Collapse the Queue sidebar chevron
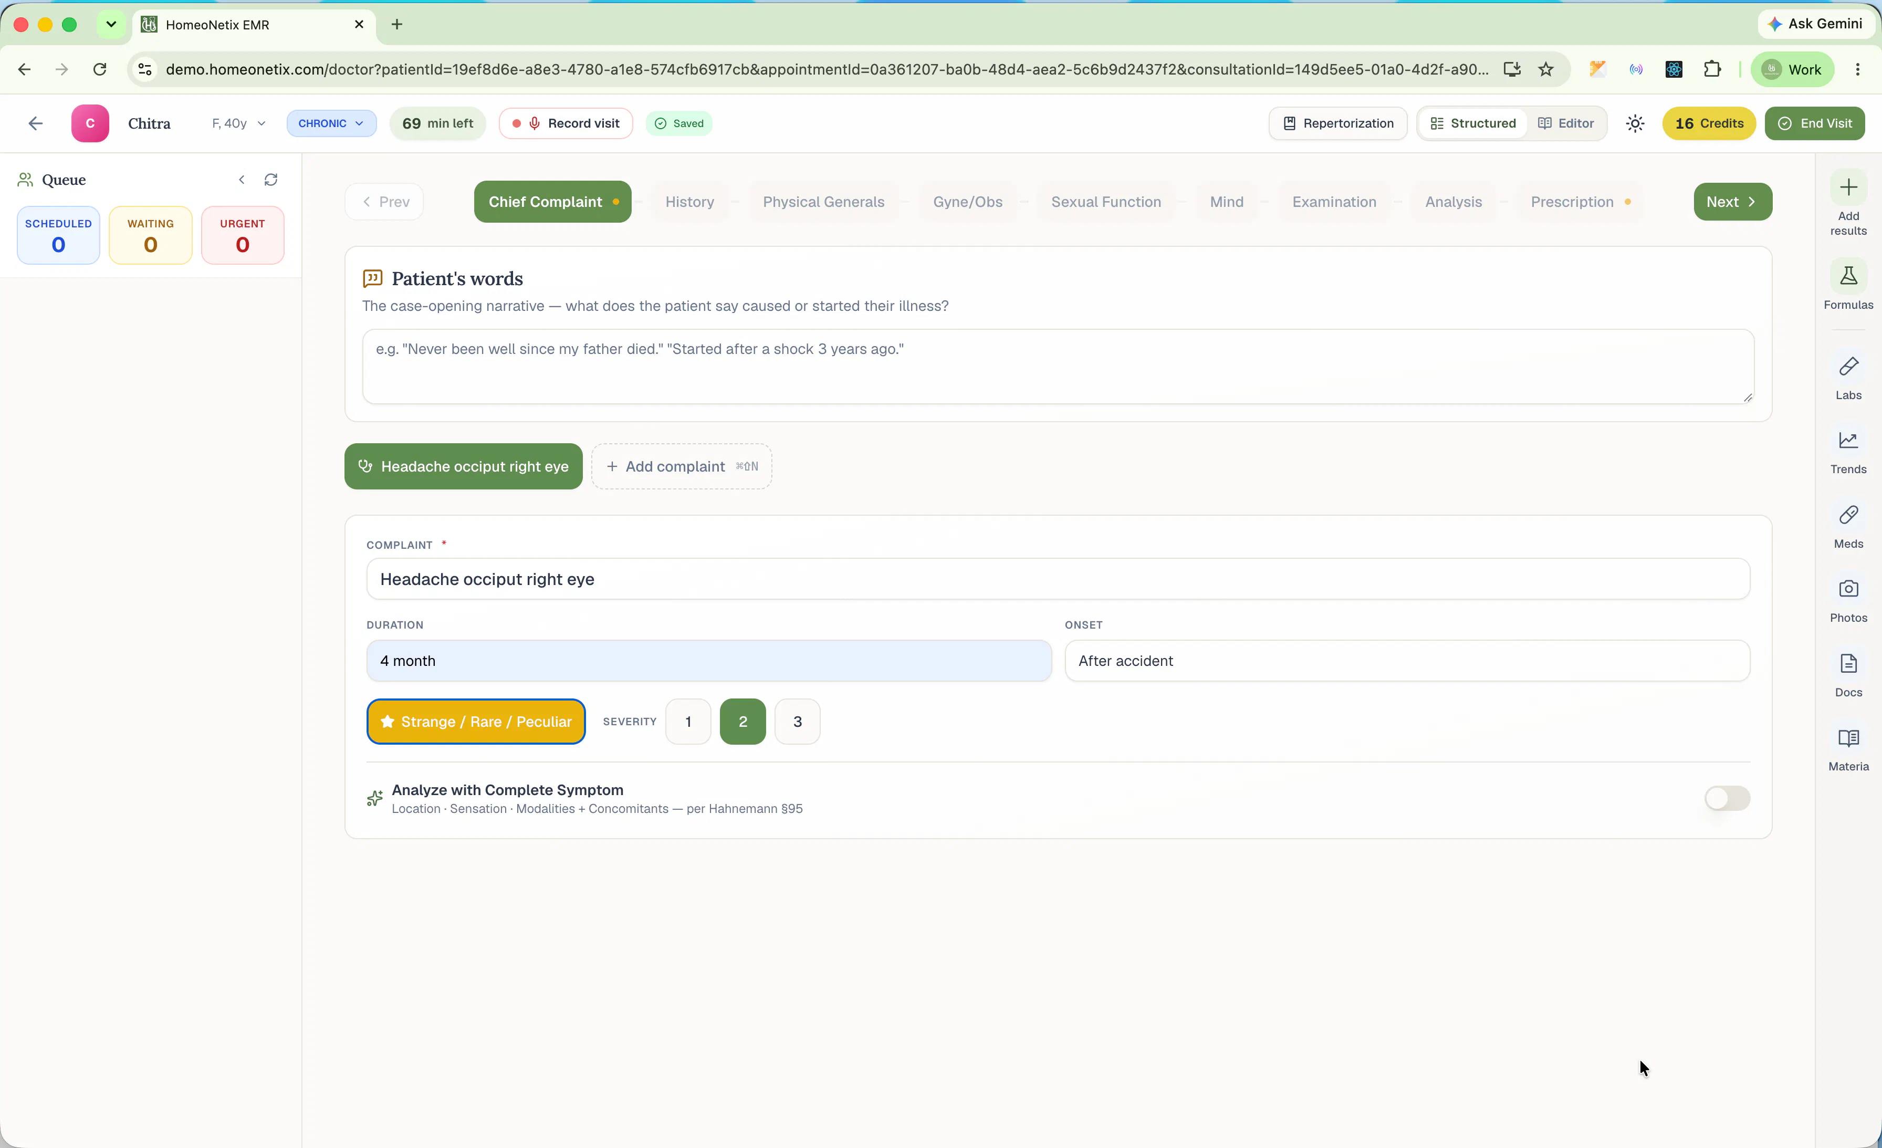The width and height of the screenshot is (1882, 1148). pyautogui.click(x=242, y=180)
